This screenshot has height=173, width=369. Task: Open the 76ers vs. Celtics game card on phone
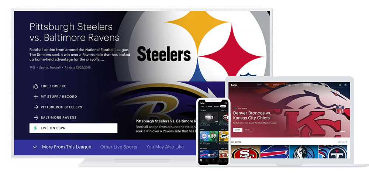tap(209, 136)
